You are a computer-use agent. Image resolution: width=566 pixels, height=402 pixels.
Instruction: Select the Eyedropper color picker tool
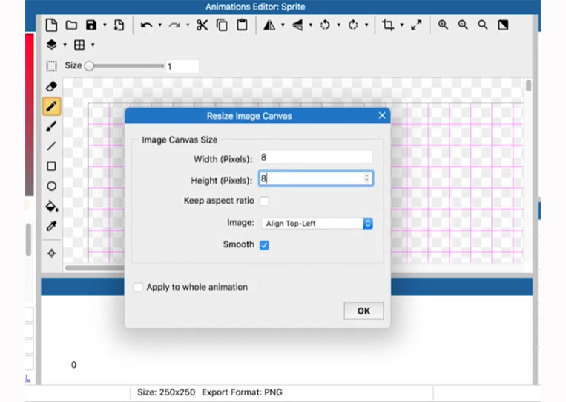pyautogui.click(x=52, y=226)
